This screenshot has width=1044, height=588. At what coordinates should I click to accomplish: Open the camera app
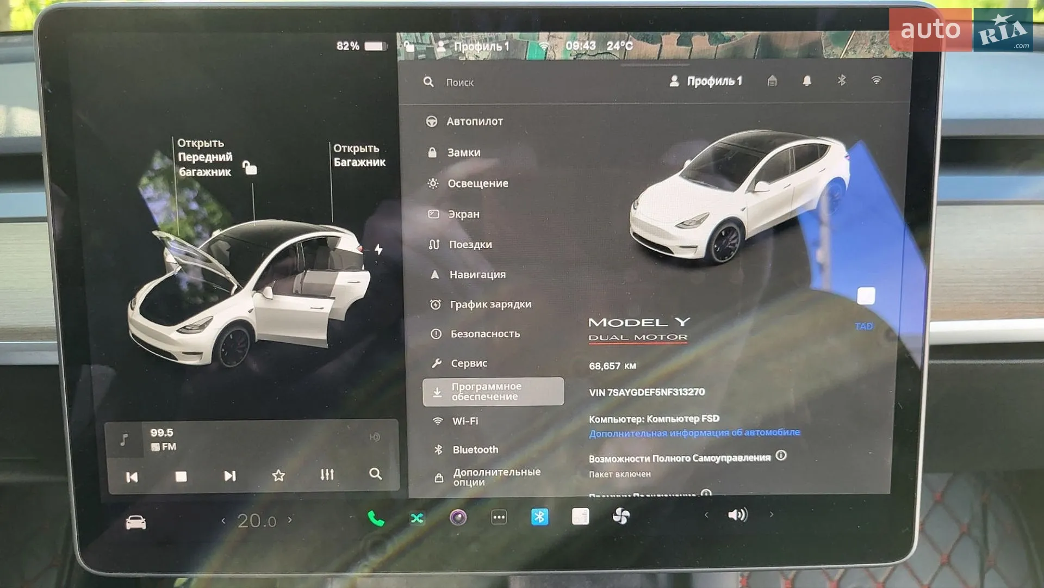(458, 517)
